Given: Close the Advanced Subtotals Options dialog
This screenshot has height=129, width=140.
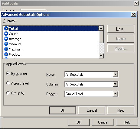Looking at the screenshot, I should [x=134, y=15].
